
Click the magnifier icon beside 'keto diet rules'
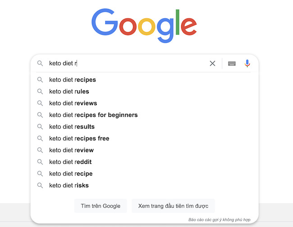pyautogui.click(x=40, y=92)
